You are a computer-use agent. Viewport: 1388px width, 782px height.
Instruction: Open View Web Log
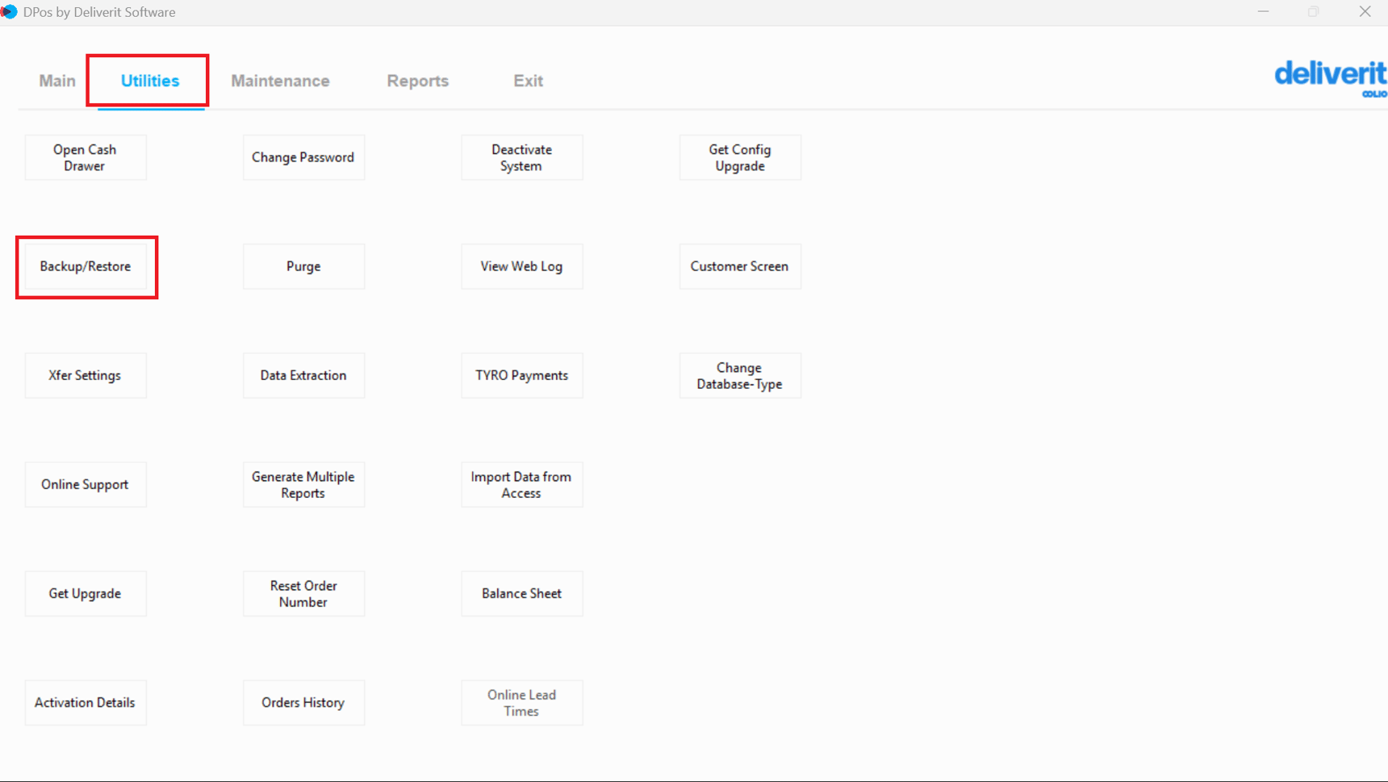point(521,266)
